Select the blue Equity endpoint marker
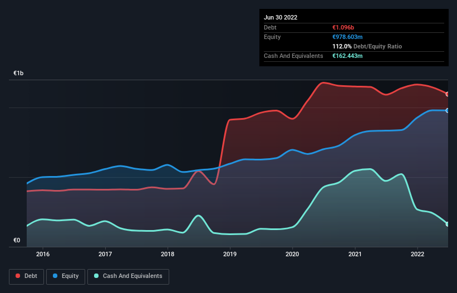The image size is (457, 293). click(448, 110)
